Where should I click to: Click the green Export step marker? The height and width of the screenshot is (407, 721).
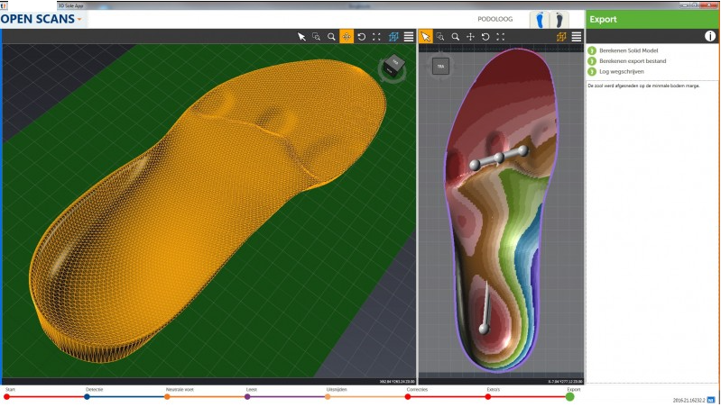(569, 396)
